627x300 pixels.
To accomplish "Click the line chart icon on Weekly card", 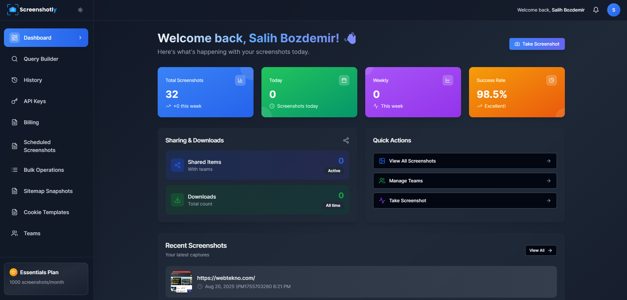I will pos(448,80).
